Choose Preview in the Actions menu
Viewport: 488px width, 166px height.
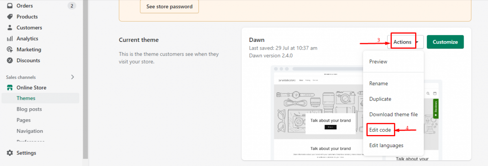pos(378,61)
